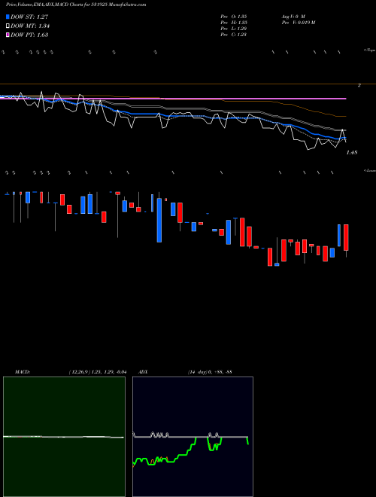Screen dimensions: 376x497
Task: Select the 'DOW MT: 1.34' legend text
Action: 30,26
